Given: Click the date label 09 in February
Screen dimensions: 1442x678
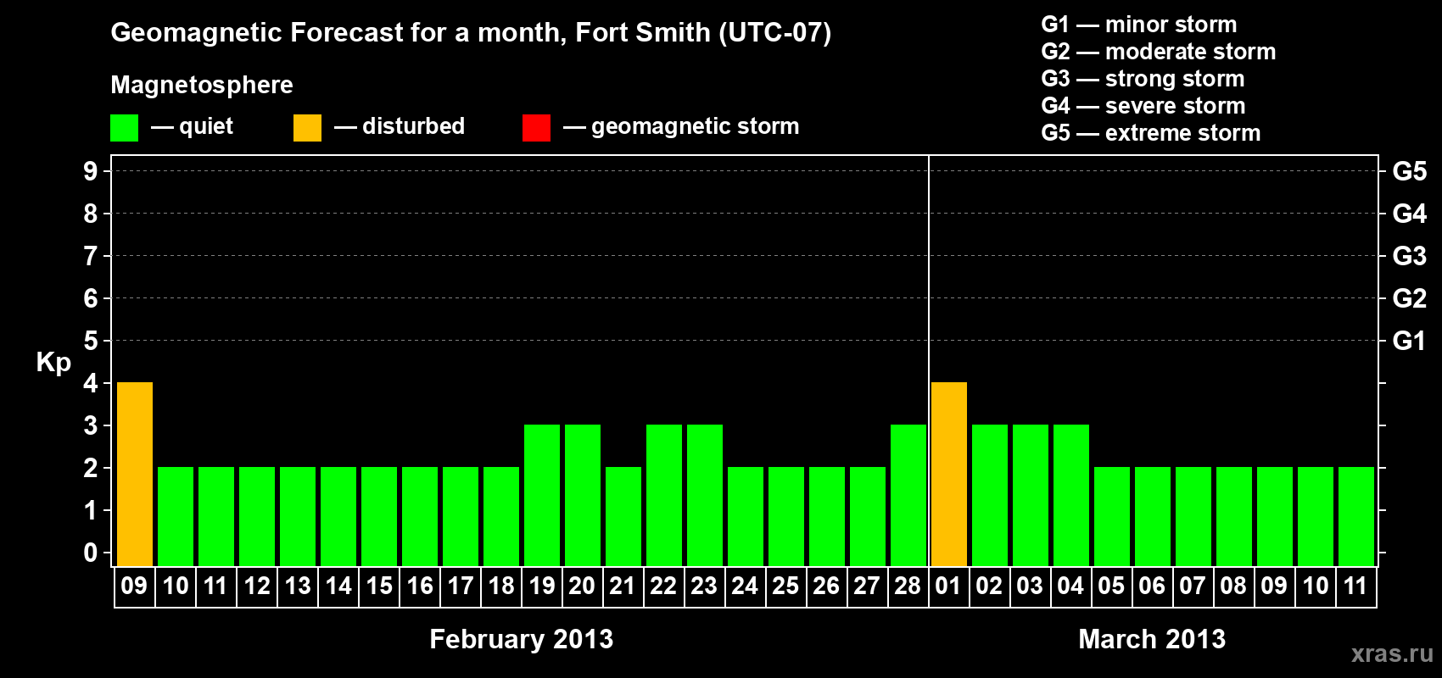Looking at the screenshot, I should pyautogui.click(x=134, y=586).
